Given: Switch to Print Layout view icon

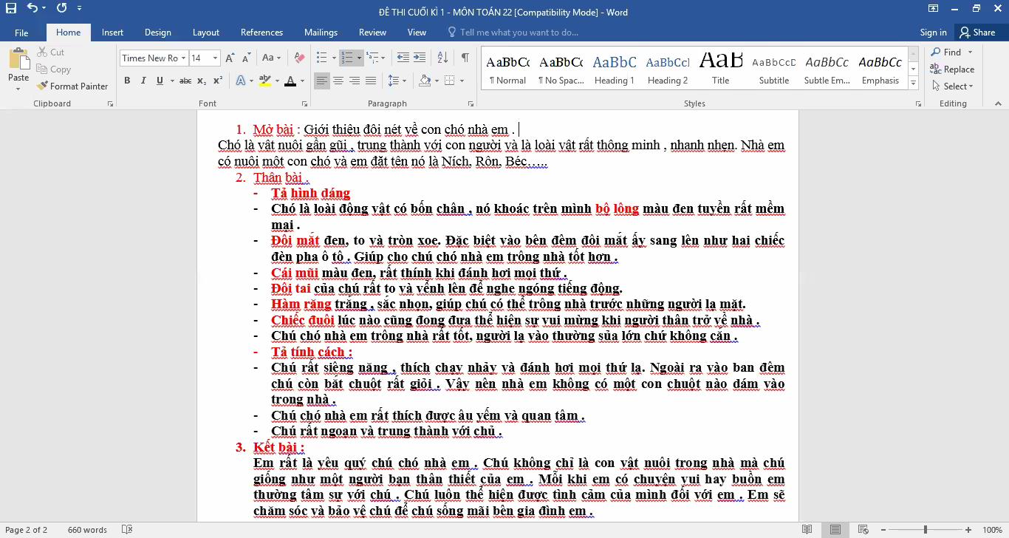Looking at the screenshot, I should tap(835, 530).
